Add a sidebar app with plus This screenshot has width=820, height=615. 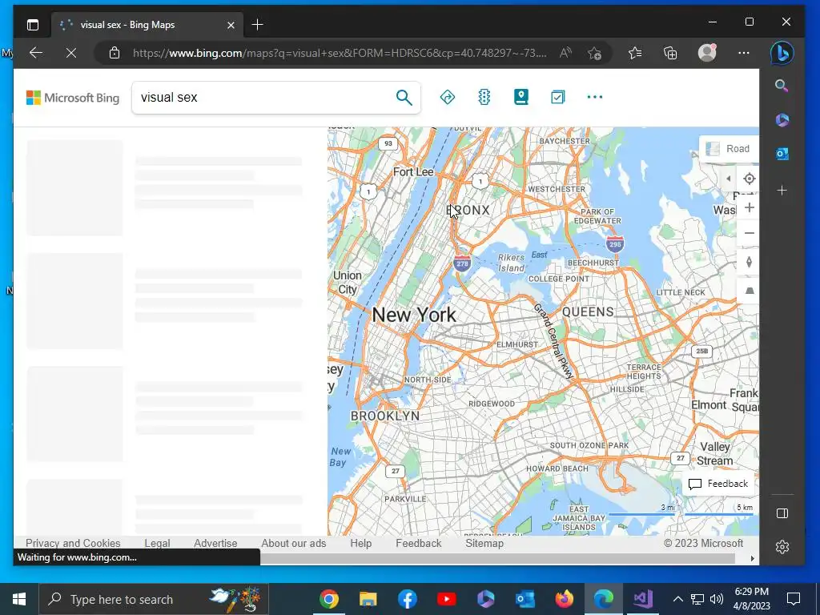782,191
